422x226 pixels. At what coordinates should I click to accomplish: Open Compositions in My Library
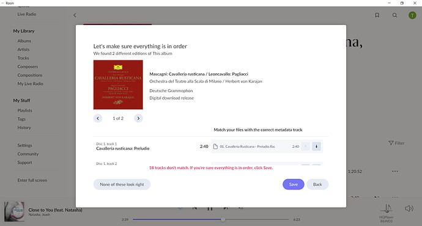tap(30, 75)
